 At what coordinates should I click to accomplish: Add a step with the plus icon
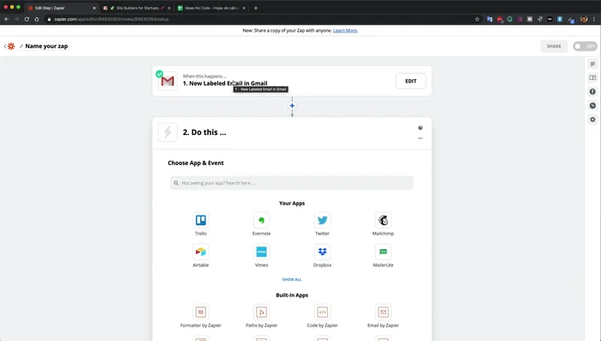point(292,106)
